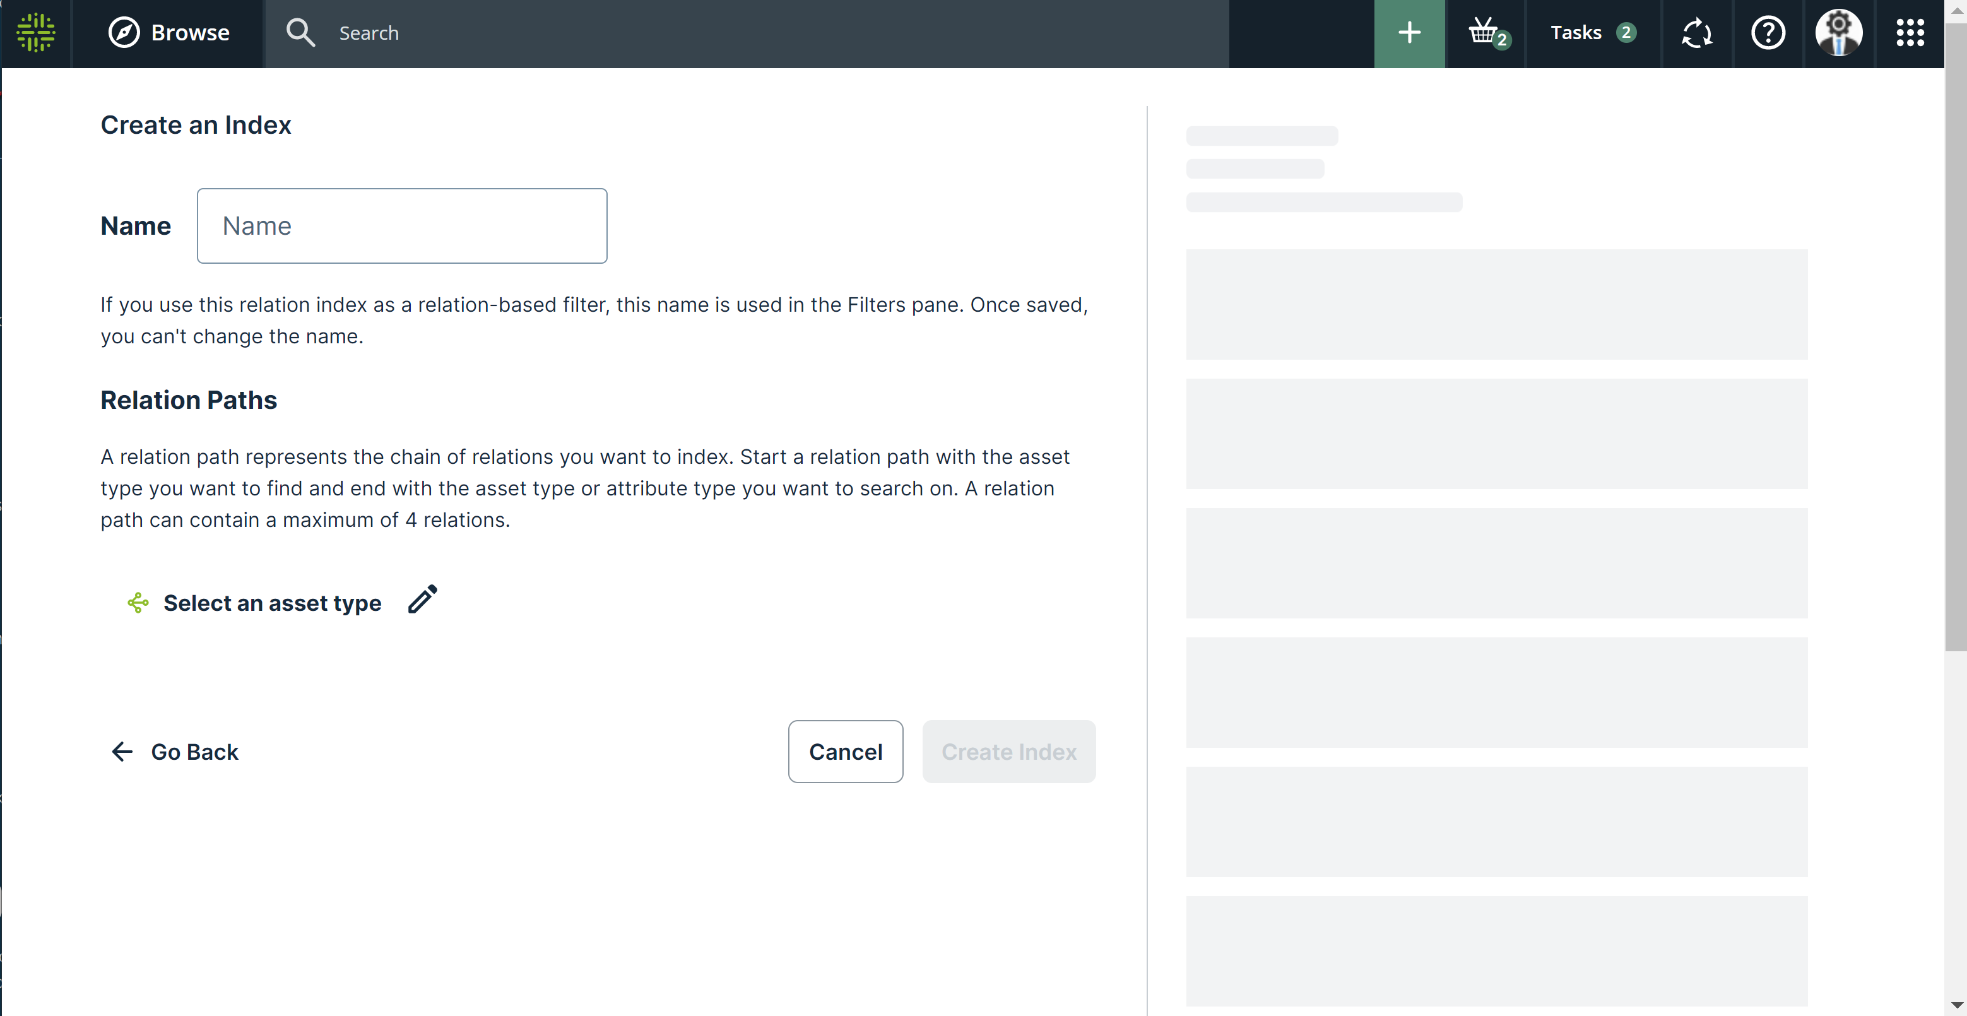Image resolution: width=1967 pixels, height=1016 pixels.
Task: Open the Browse compass menu
Action: pos(168,33)
